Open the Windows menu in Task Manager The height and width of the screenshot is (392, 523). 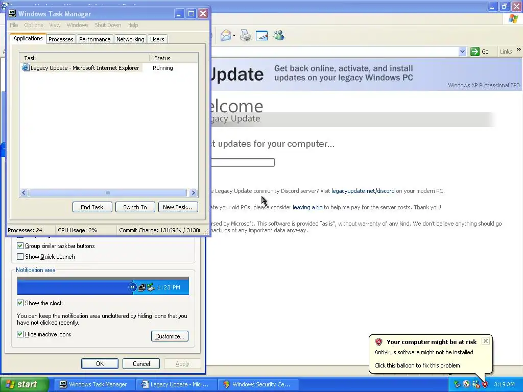pyautogui.click(x=78, y=25)
